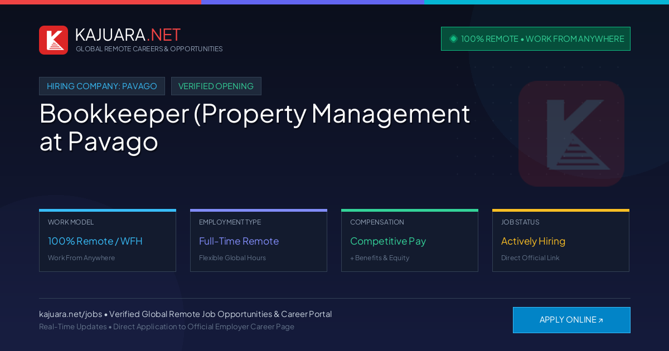
Task: Select the VERIFIED OPENING tag
Action: click(x=216, y=86)
